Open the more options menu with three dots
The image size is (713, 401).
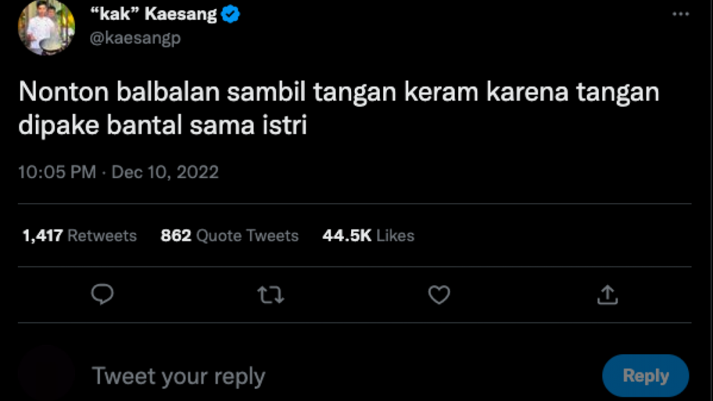click(680, 13)
